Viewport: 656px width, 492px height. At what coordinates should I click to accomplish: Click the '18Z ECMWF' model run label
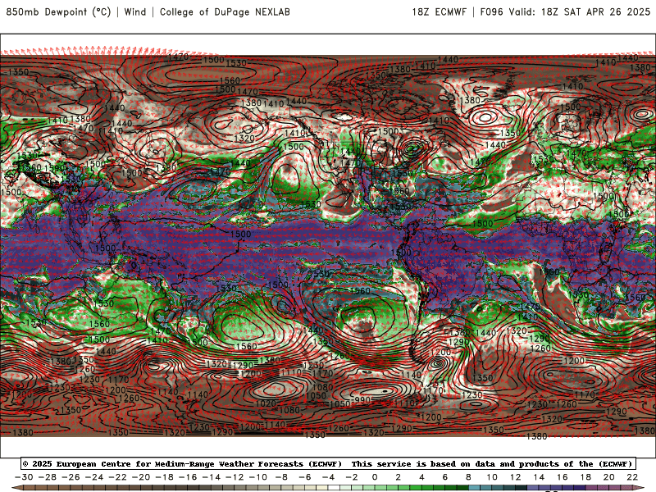click(439, 11)
